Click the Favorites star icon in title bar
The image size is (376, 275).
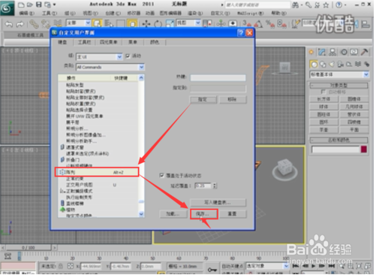coord(326,5)
